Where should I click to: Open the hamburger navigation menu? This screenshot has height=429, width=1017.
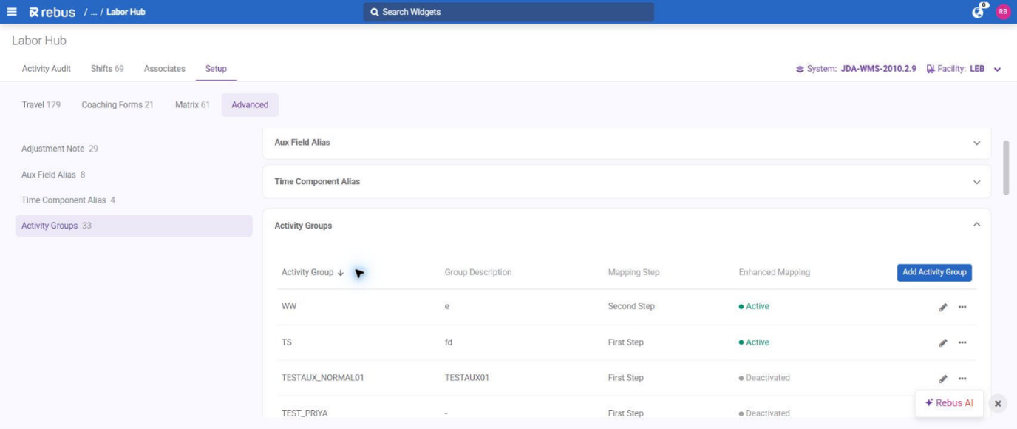point(12,12)
